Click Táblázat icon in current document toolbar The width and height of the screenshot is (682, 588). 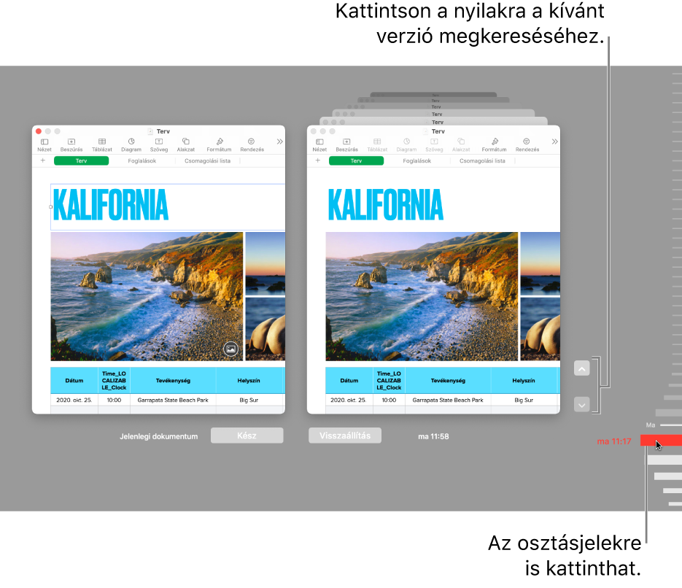102,145
